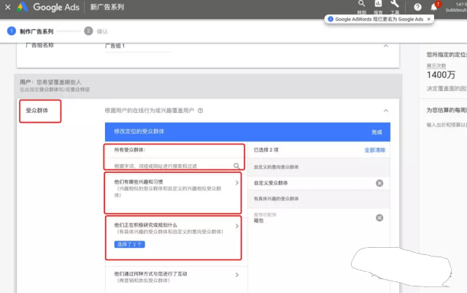Open the Reports (报告) icon

tap(379, 4)
